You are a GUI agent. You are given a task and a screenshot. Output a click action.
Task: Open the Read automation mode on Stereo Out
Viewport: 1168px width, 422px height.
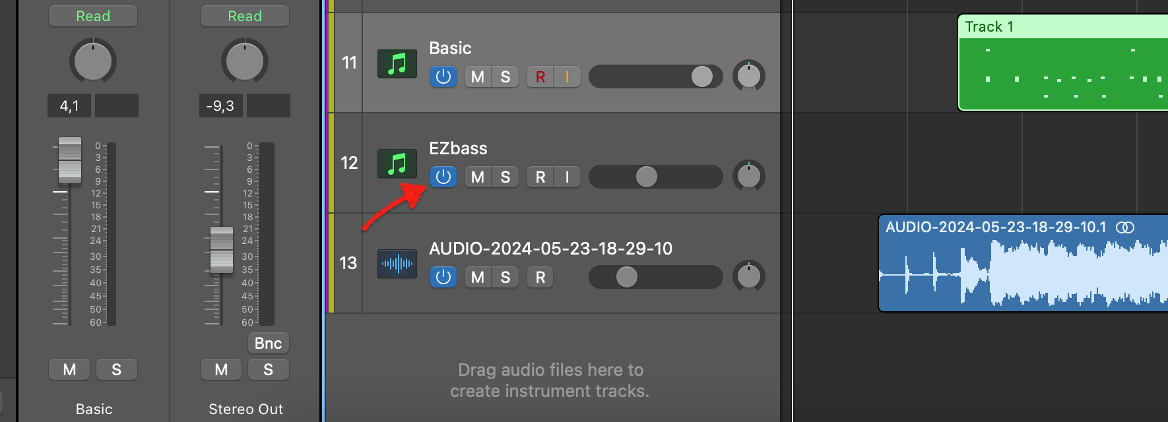245,16
